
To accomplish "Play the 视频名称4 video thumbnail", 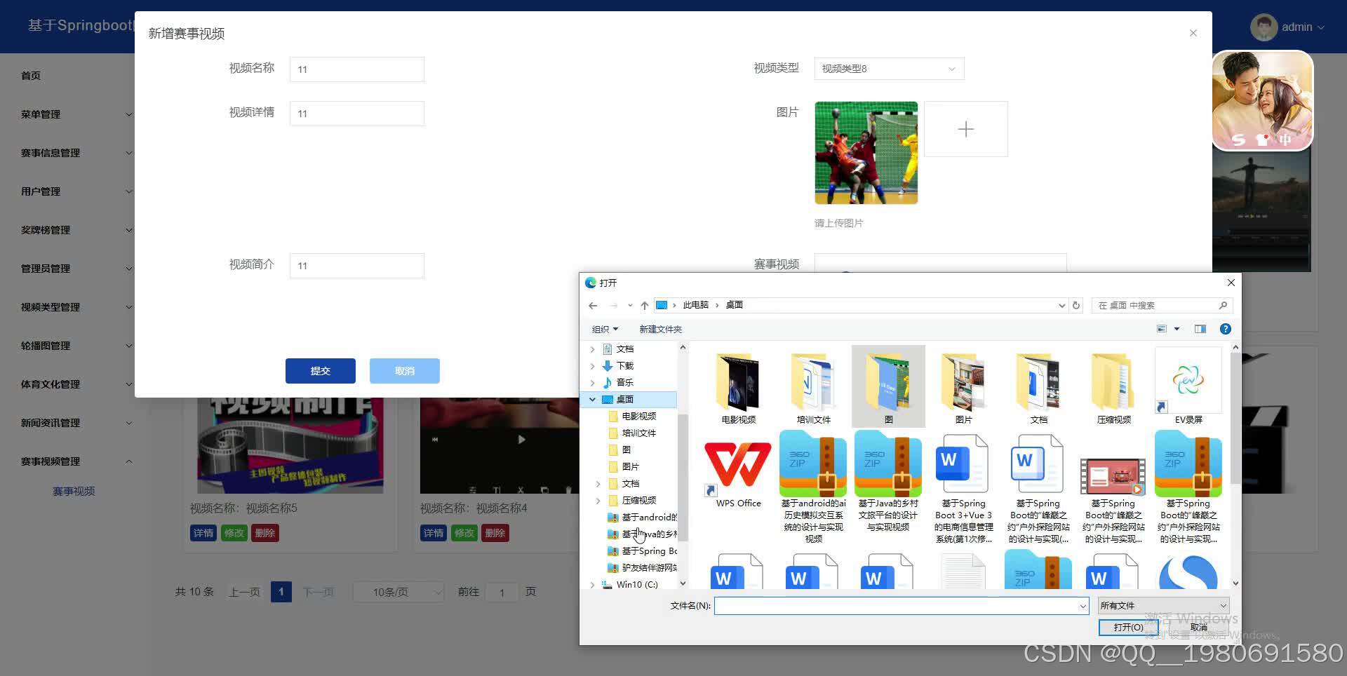I will pyautogui.click(x=521, y=439).
